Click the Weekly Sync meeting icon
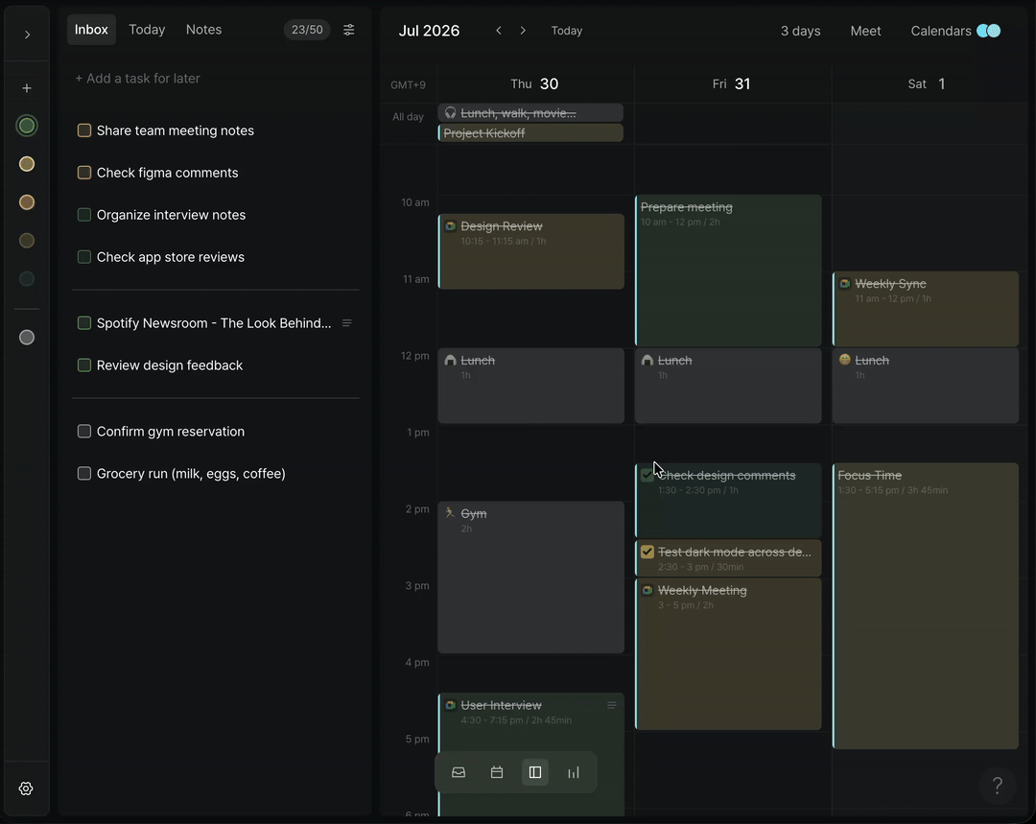 coord(844,284)
